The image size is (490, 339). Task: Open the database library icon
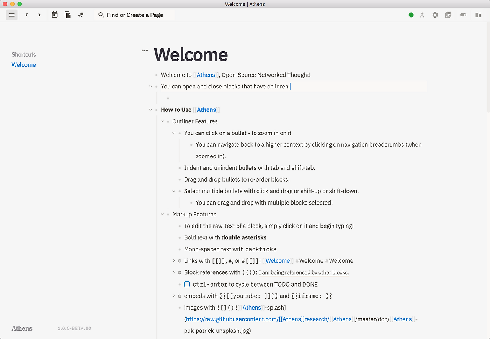coord(448,15)
